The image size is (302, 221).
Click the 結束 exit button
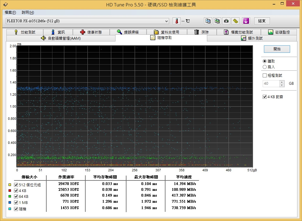[262, 21]
